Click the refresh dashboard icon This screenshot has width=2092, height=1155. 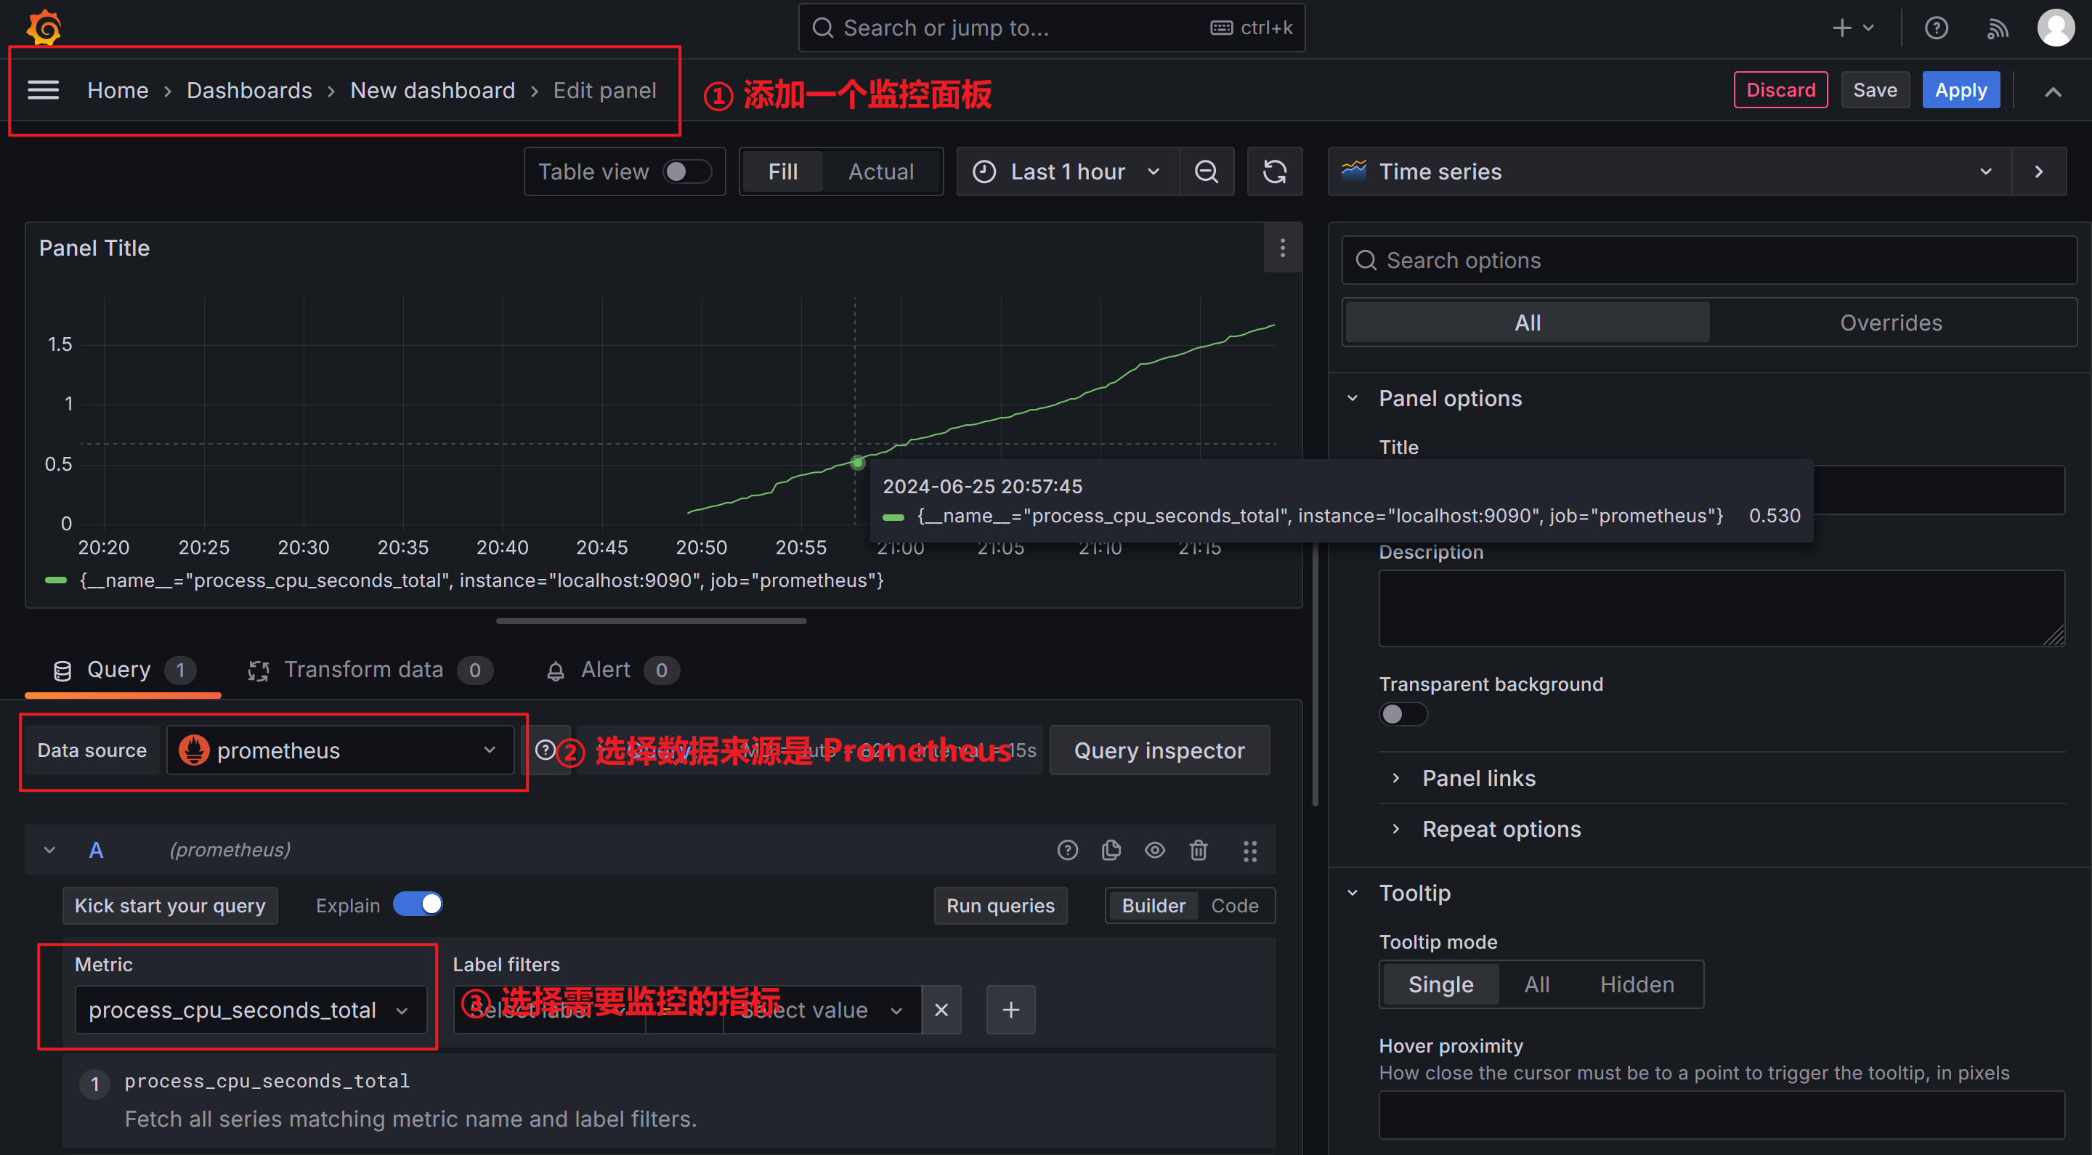coord(1274,171)
